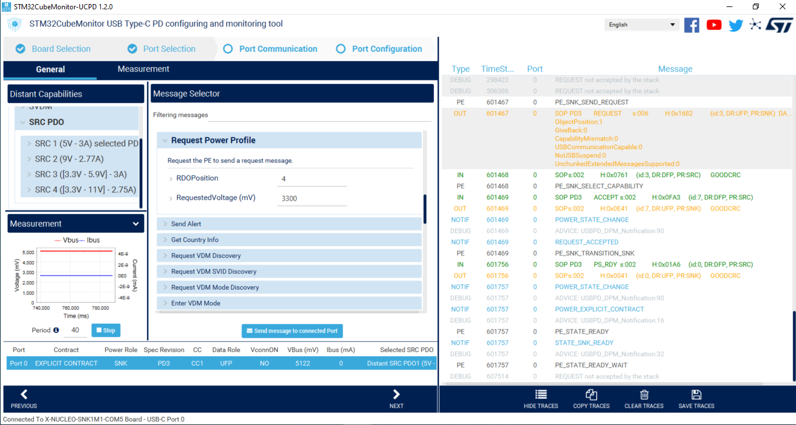Click the NEXT navigation button
This screenshot has width=796, height=425.
coord(396,399)
